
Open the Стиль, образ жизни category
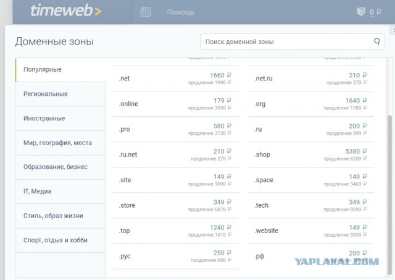[x=60, y=216]
